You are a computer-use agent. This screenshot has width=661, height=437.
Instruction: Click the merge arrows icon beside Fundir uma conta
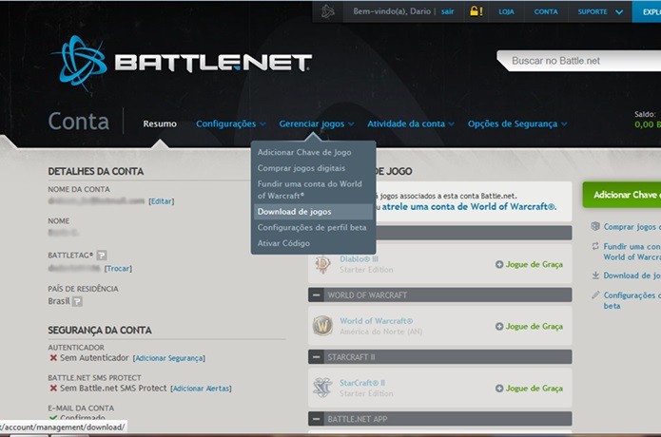595,246
